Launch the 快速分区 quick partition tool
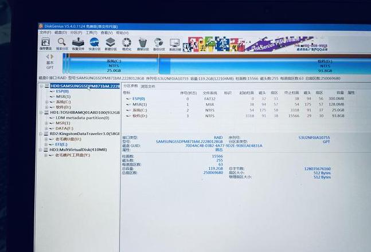The height and width of the screenshot is (252, 371). coord(95,44)
